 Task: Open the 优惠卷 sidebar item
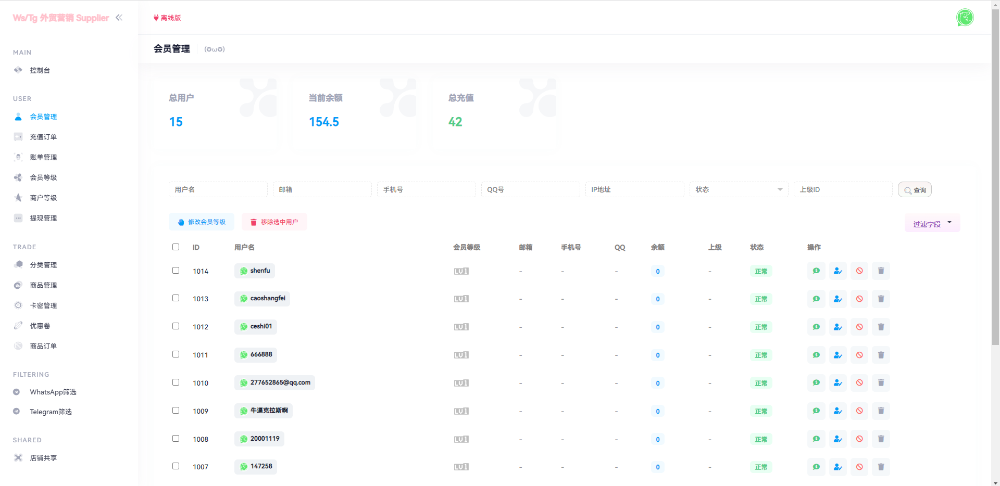click(x=39, y=325)
